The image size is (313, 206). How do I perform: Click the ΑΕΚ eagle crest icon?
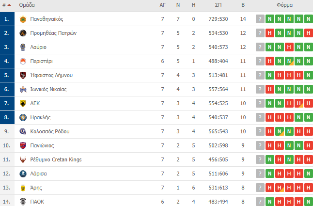[x=23, y=103]
